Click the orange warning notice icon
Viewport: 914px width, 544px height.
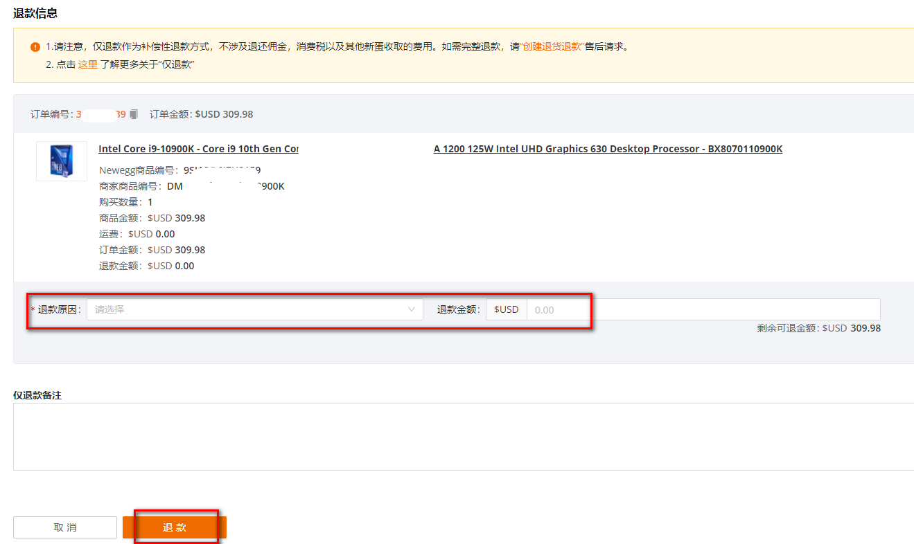coord(35,47)
